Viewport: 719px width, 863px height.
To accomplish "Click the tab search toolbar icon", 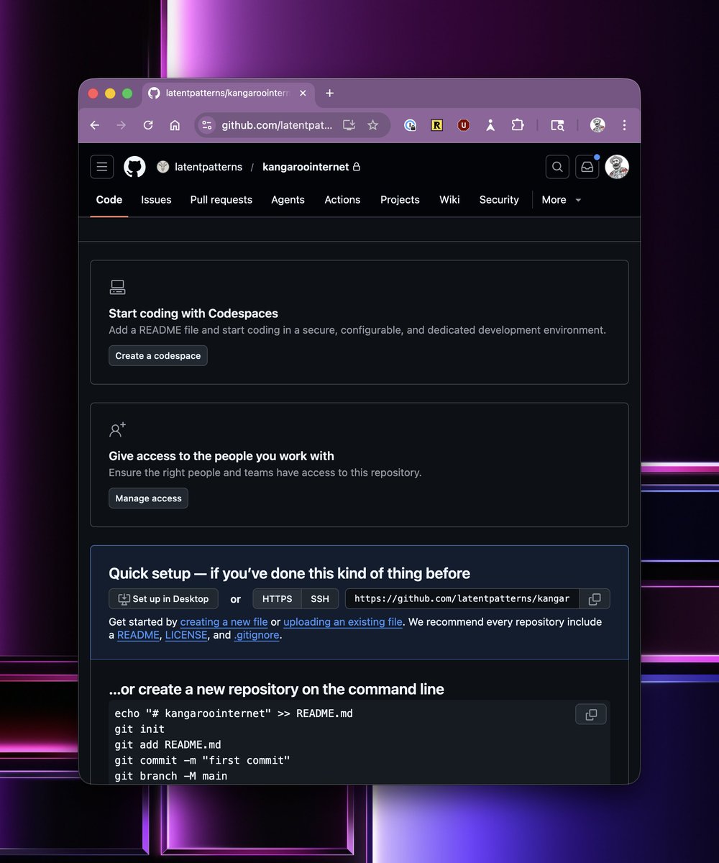I will click(x=557, y=125).
